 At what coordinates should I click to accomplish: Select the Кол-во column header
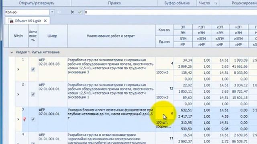pos(164,30)
